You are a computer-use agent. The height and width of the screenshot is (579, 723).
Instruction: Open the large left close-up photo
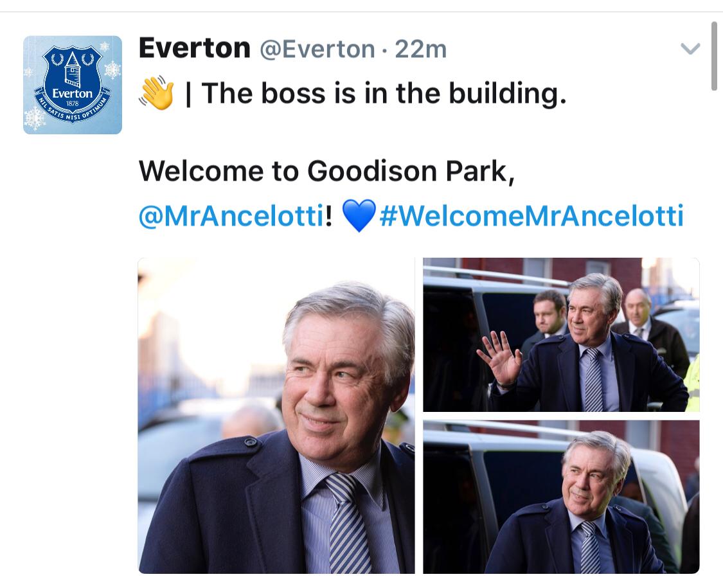click(x=276, y=415)
